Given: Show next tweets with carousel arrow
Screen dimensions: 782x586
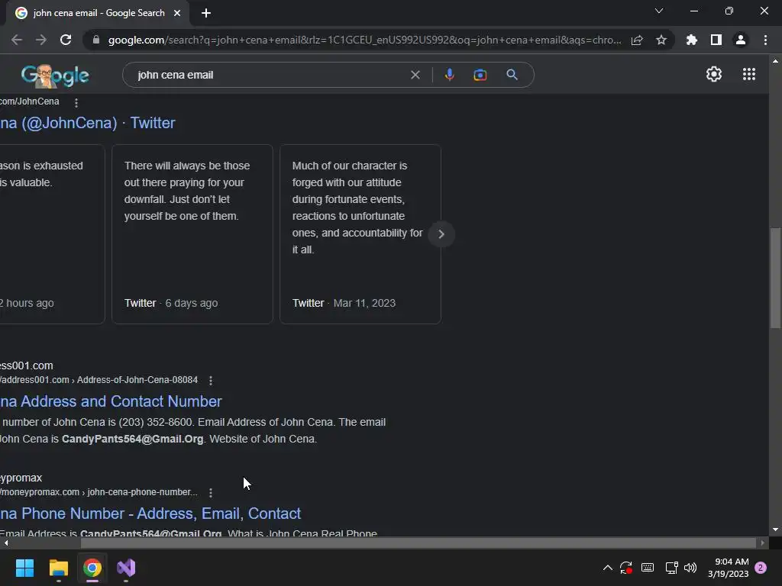Looking at the screenshot, I should click(x=441, y=234).
